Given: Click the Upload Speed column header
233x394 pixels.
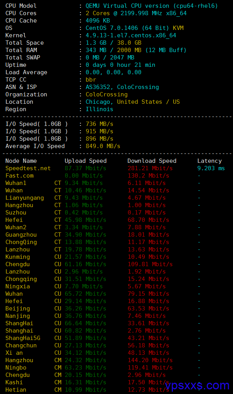Looking at the screenshot, I should coord(85,161).
